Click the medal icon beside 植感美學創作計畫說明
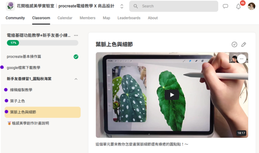This screenshot has width=259, height=153. click(9, 123)
